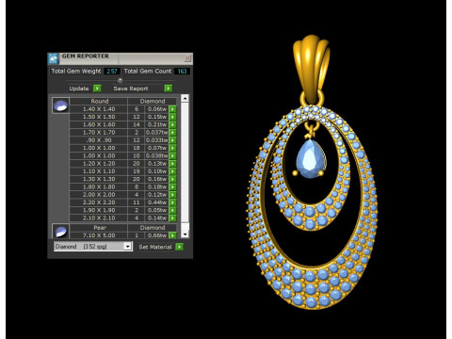Viewport: 452px width, 339px height.
Task: Click the Diamond header of Pear group
Action: tap(153, 228)
